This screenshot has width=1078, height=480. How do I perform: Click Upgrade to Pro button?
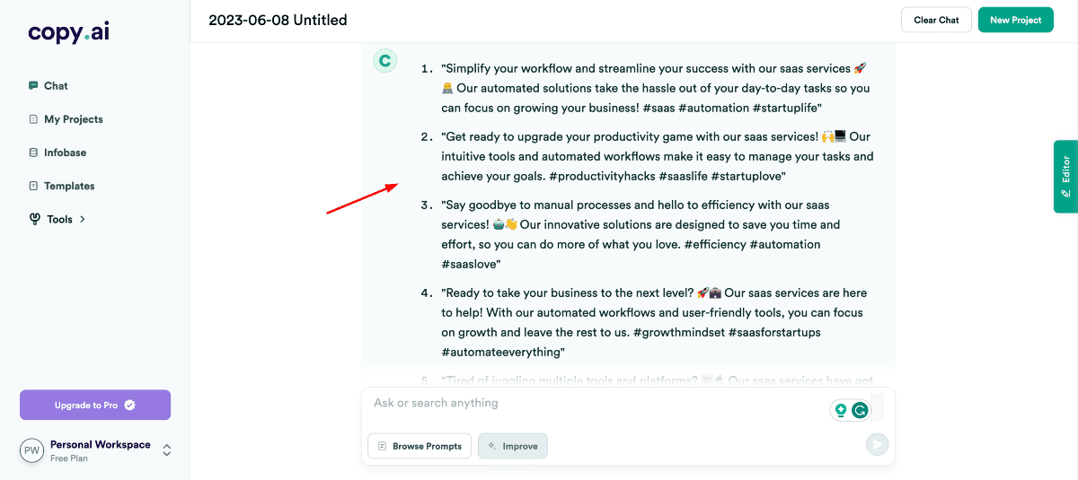[x=95, y=405]
